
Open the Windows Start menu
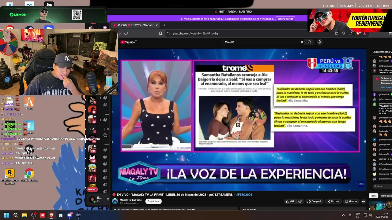(7, 215)
